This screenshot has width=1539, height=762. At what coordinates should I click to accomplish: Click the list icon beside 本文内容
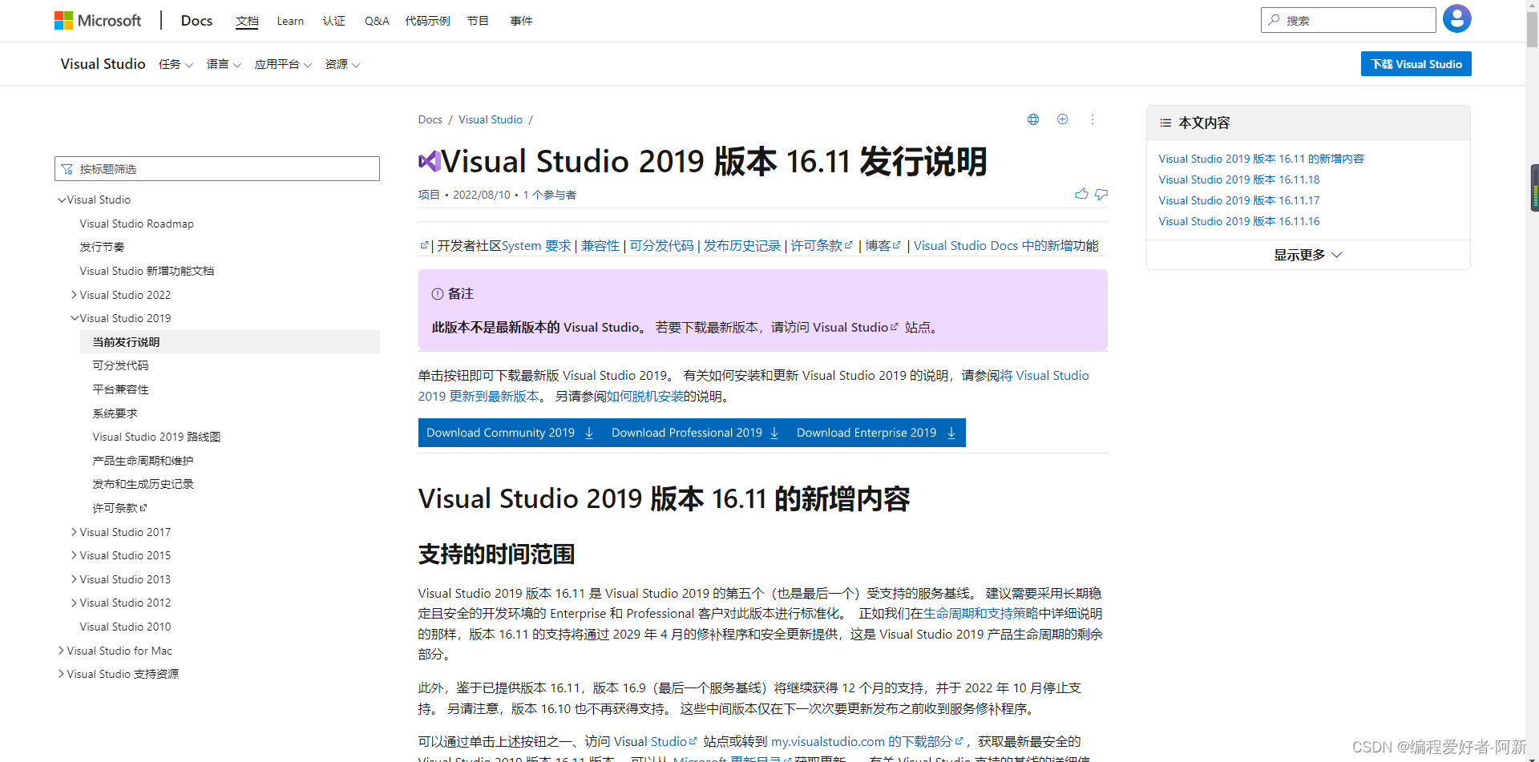[x=1165, y=123]
